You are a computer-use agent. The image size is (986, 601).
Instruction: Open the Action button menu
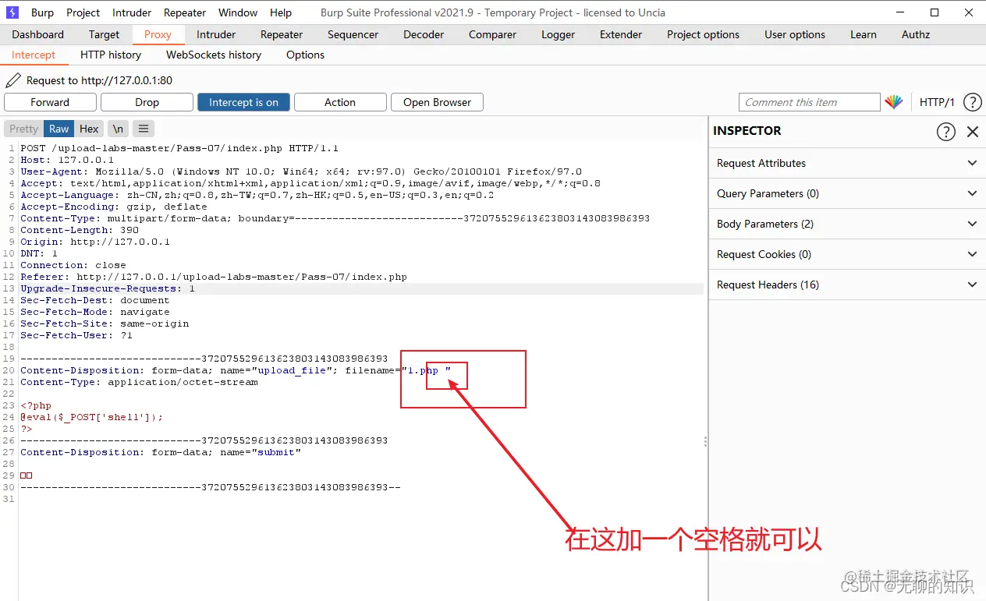[x=340, y=102]
